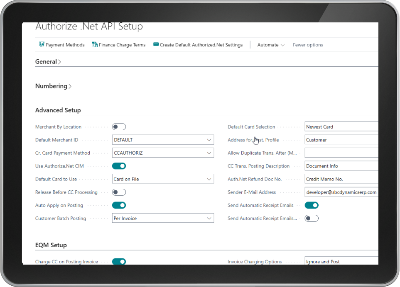Click Address for Cust. Profile value field

click(341, 140)
